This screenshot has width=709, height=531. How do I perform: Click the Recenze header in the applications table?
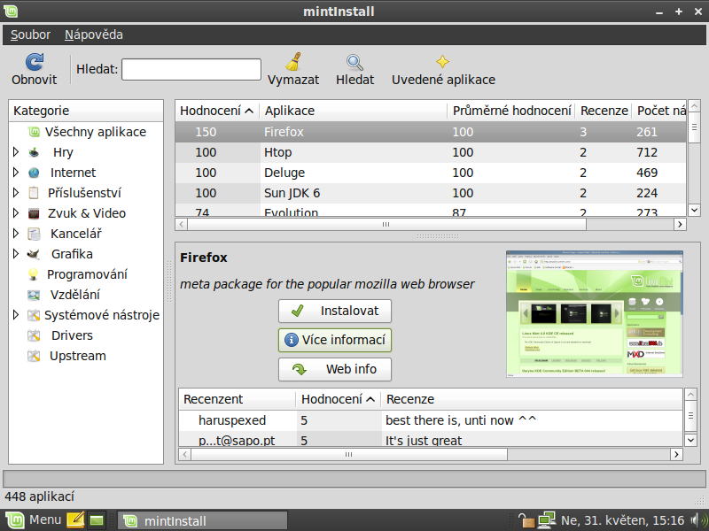point(604,111)
